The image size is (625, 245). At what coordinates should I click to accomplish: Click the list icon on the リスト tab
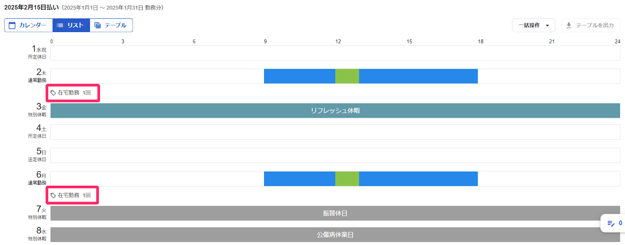point(60,25)
